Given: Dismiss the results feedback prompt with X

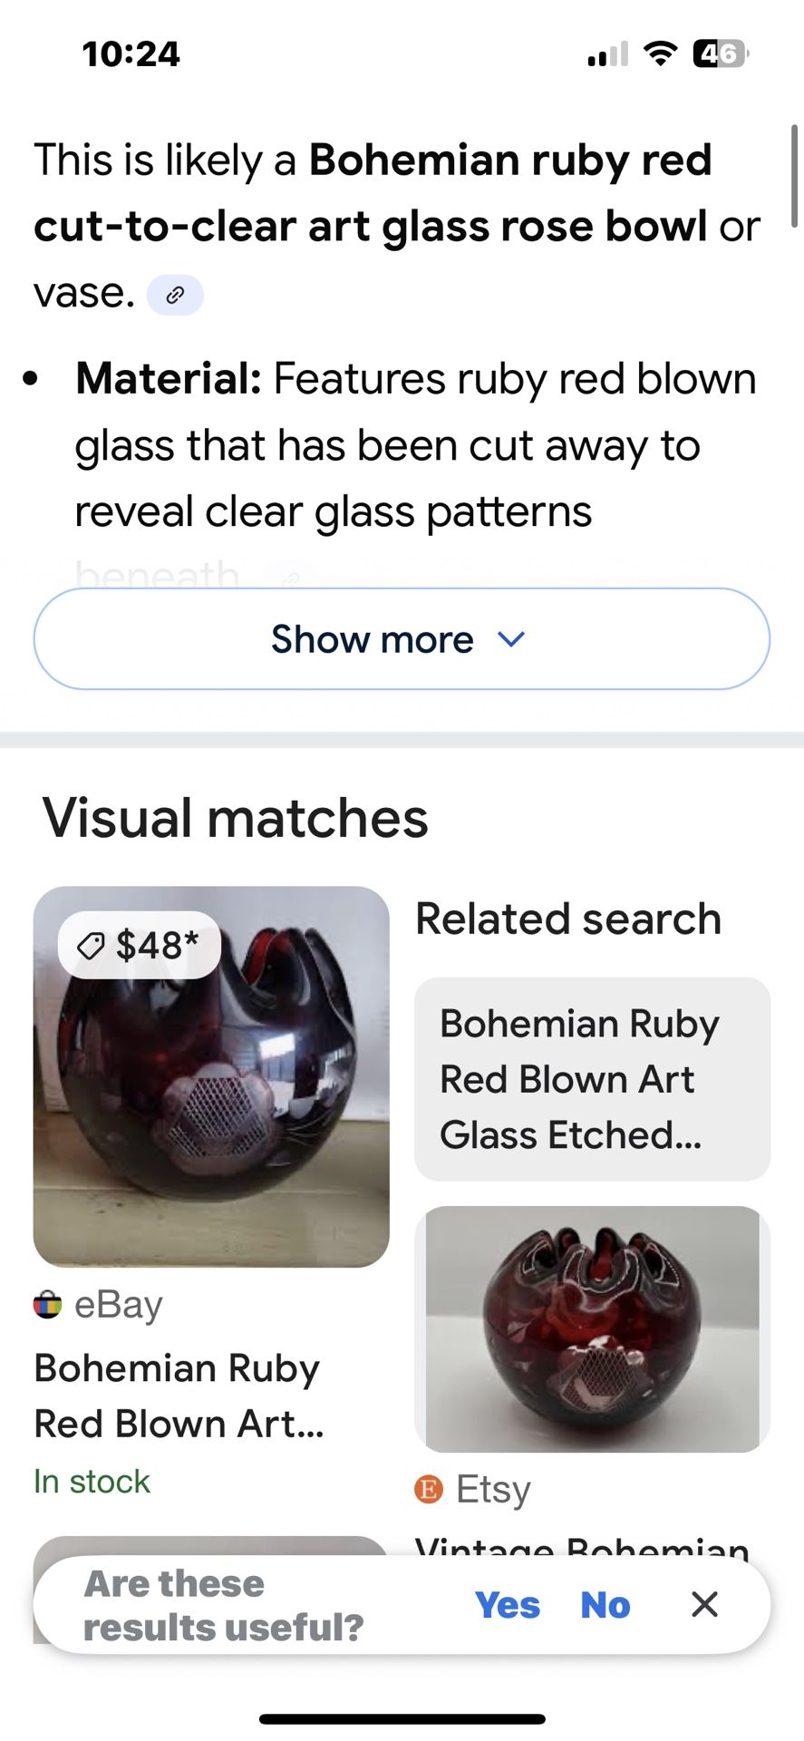Looking at the screenshot, I should [x=704, y=1604].
